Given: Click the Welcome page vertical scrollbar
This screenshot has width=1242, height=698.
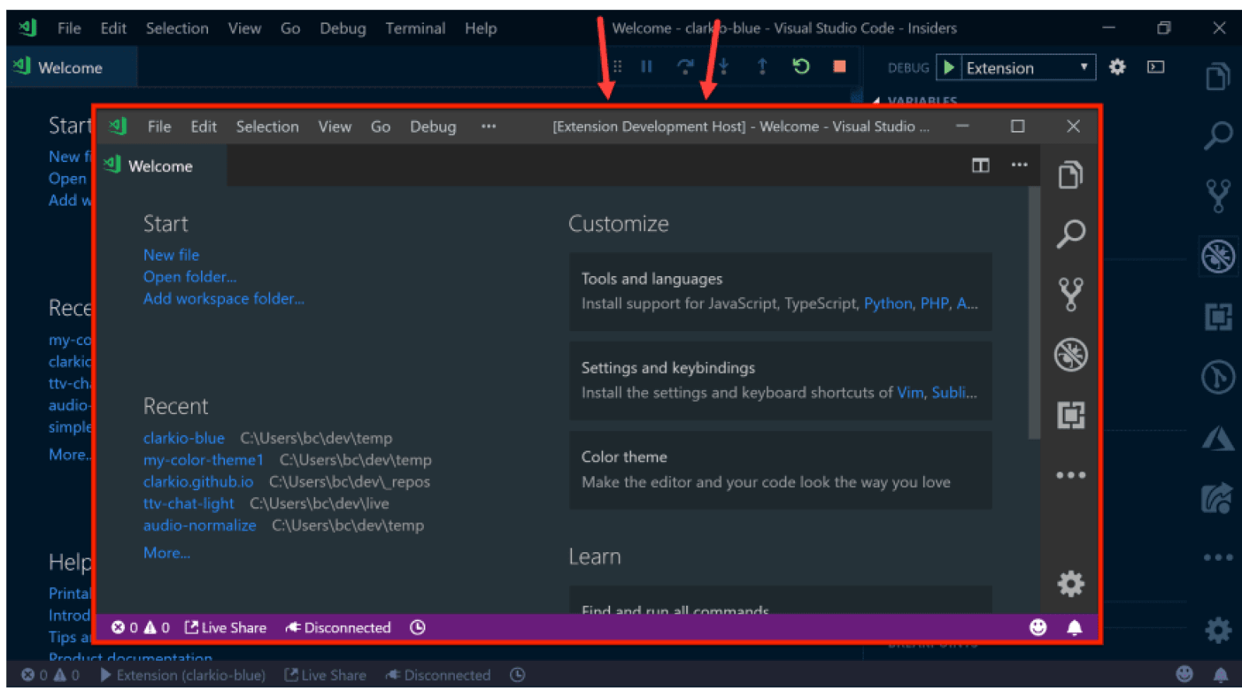Looking at the screenshot, I should click(x=1034, y=313).
